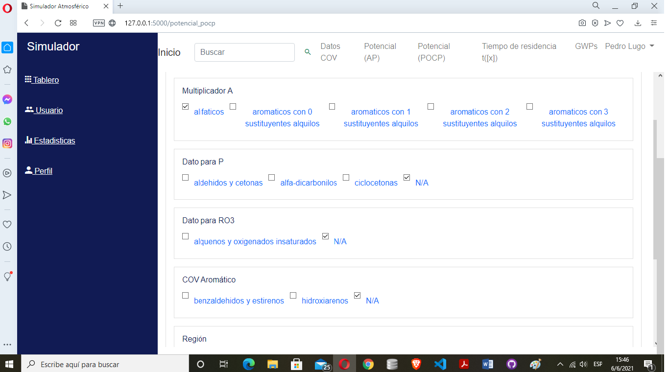Viewport: 669px width, 372px height.
Task: Open Brave browser from taskbar
Action: 416,364
